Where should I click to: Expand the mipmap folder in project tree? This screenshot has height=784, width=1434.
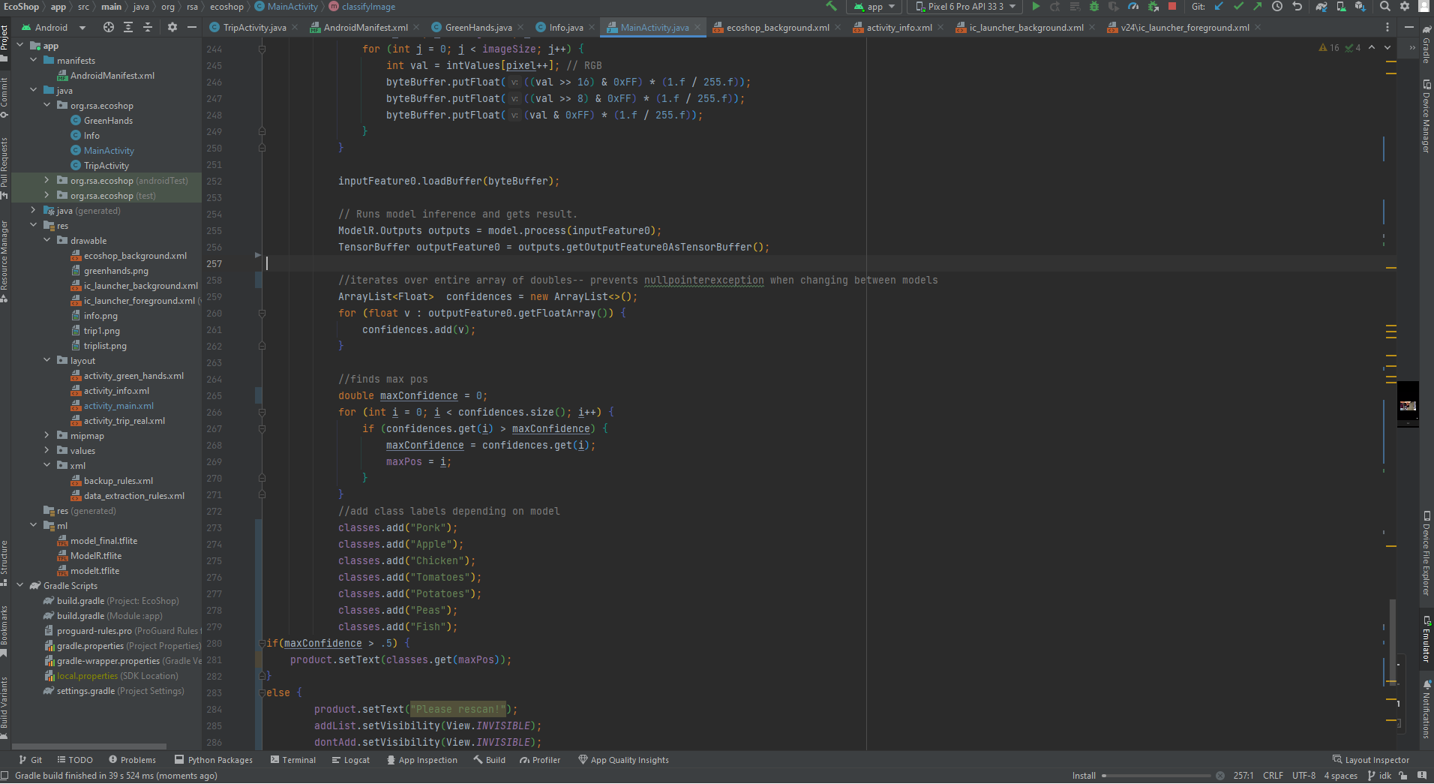(x=46, y=436)
